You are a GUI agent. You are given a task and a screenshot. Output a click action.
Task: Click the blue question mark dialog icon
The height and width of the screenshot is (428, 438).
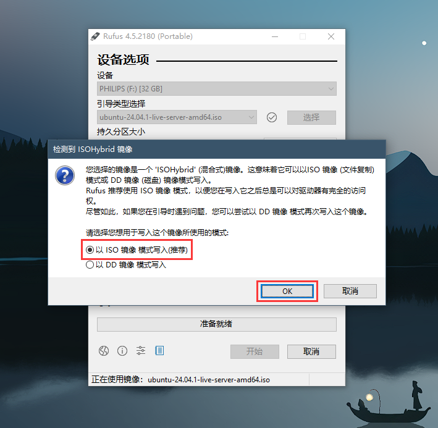coord(65,175)
